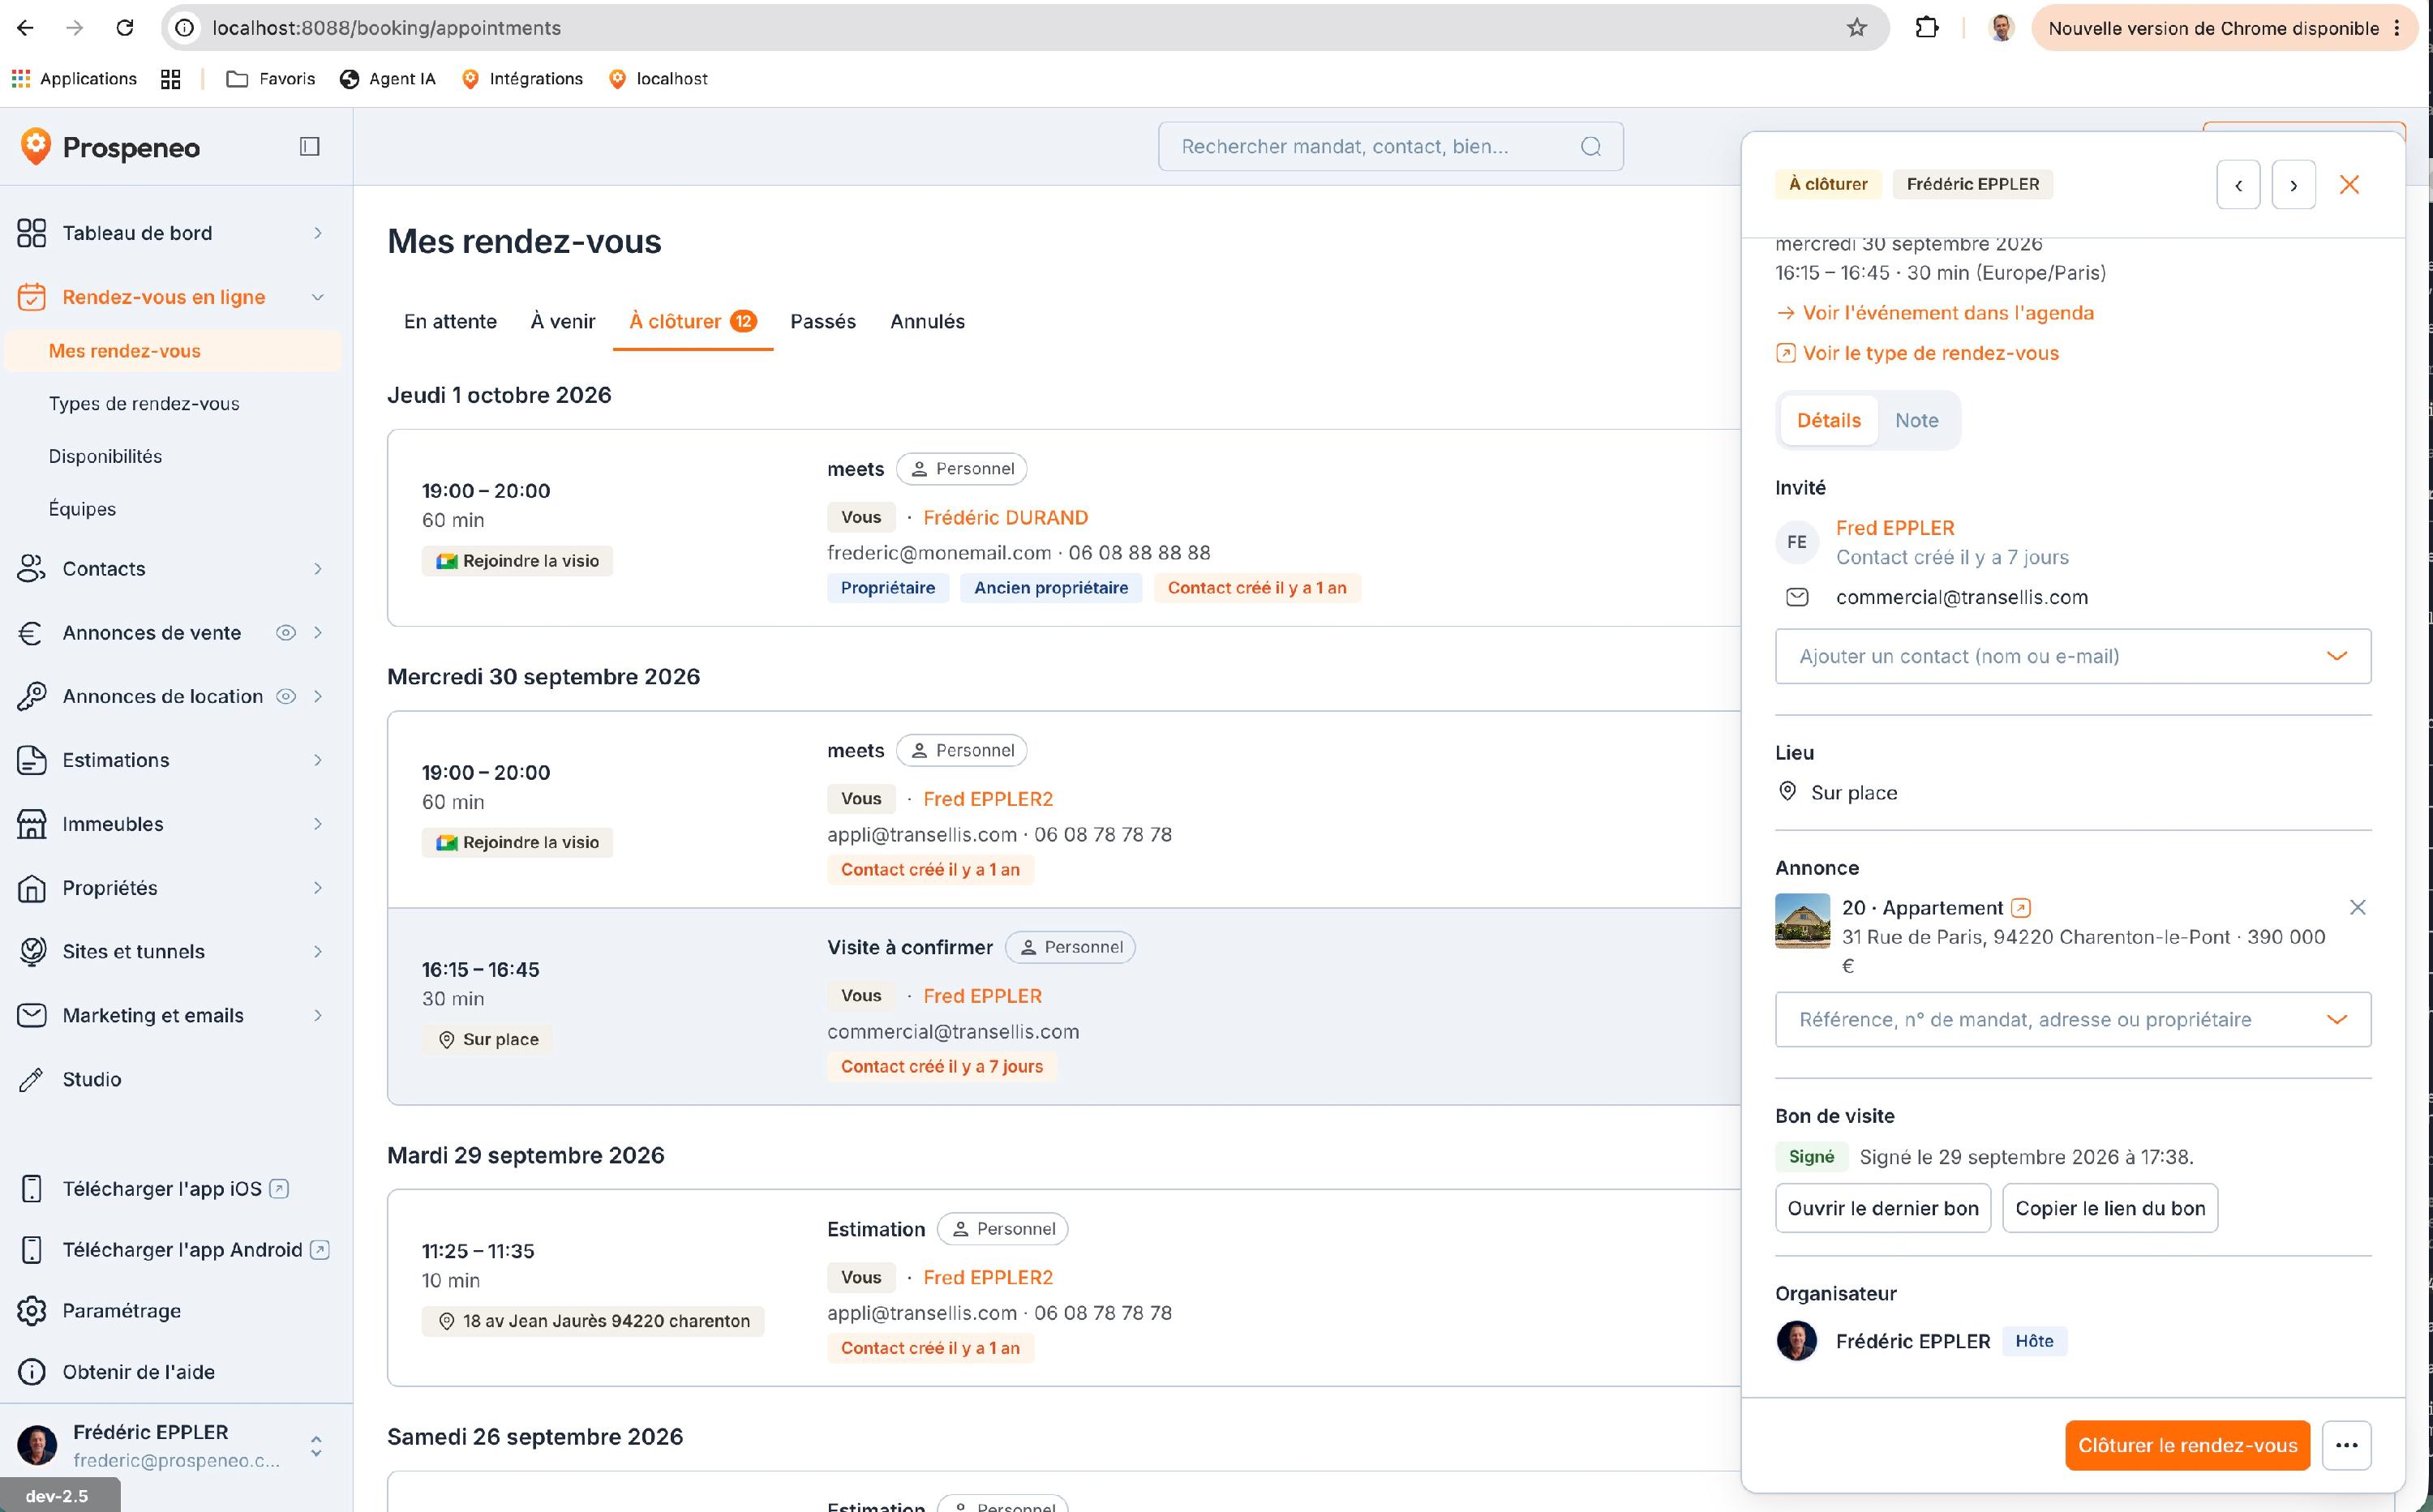
Task: Click Ouvrir le dernier bon
Action: coord(1883,1208)
